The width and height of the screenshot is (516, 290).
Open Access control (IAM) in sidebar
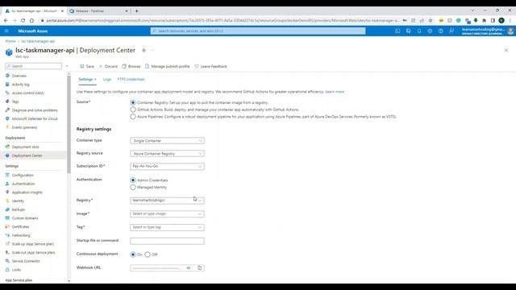[27, 93]
